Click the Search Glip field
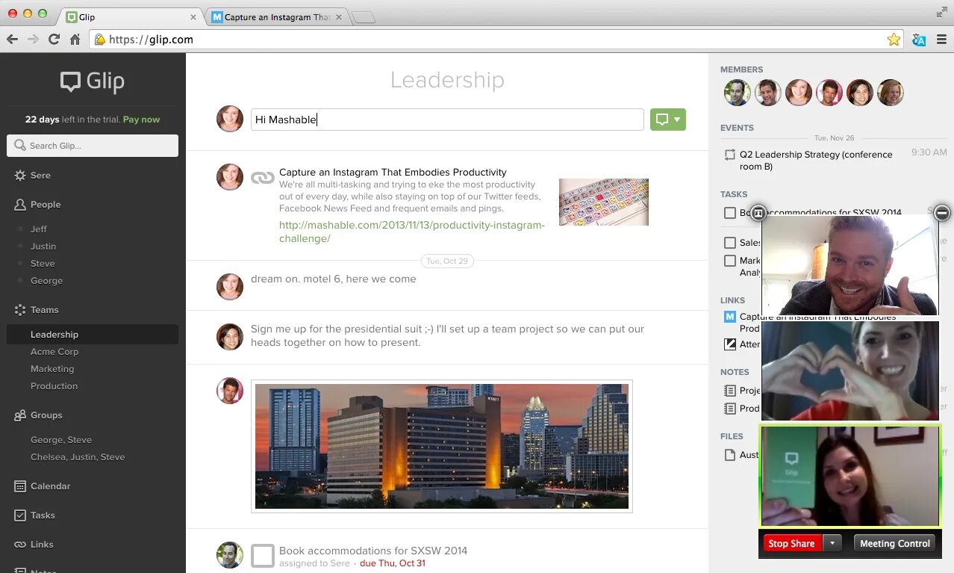Screen dimensions: 954x573 tap(93, 146)
